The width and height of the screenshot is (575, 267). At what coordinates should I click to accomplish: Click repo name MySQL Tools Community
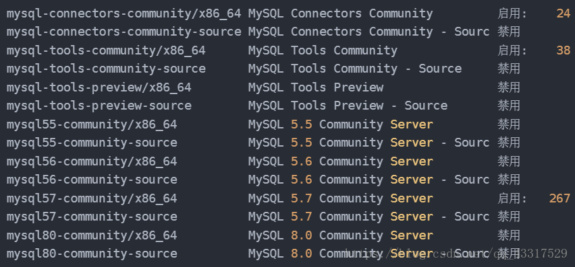pyautogui.click(x=323, y=50)
